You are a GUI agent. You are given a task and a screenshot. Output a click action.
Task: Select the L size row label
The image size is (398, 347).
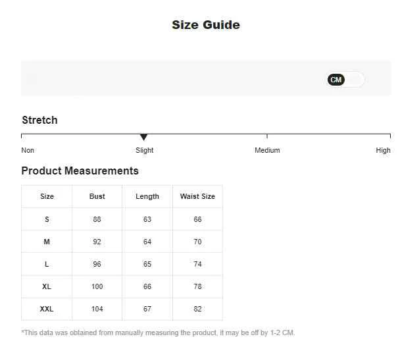click(x=47, y=264)
